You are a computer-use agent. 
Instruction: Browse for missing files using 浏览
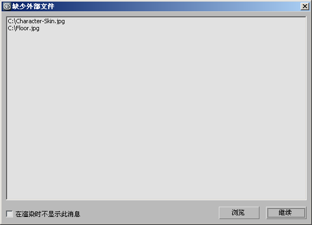click(x=239, y=213)
